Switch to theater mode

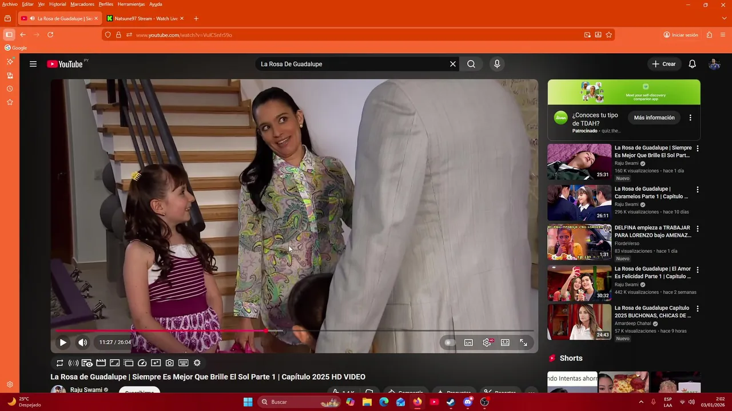click(x=505, y=342)
